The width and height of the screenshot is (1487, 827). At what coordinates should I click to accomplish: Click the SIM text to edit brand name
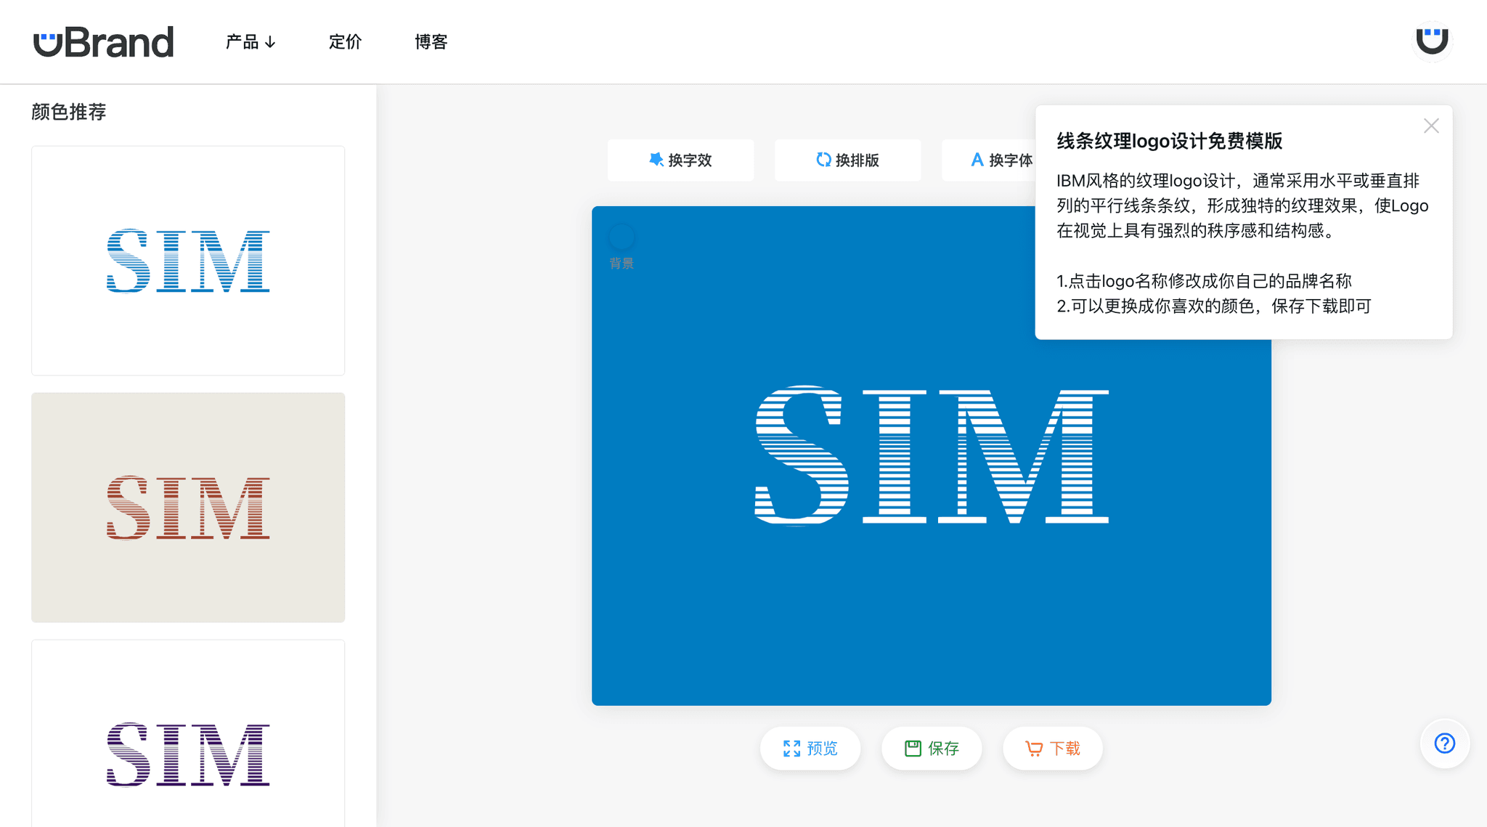(932, 456)
